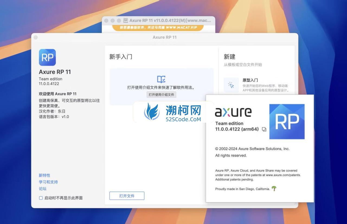Click the disk icon in the background window title
The height and width of the screenshot is (224, 347).
pos(126,20)
